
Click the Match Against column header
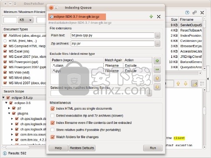[x=113, y=60]
